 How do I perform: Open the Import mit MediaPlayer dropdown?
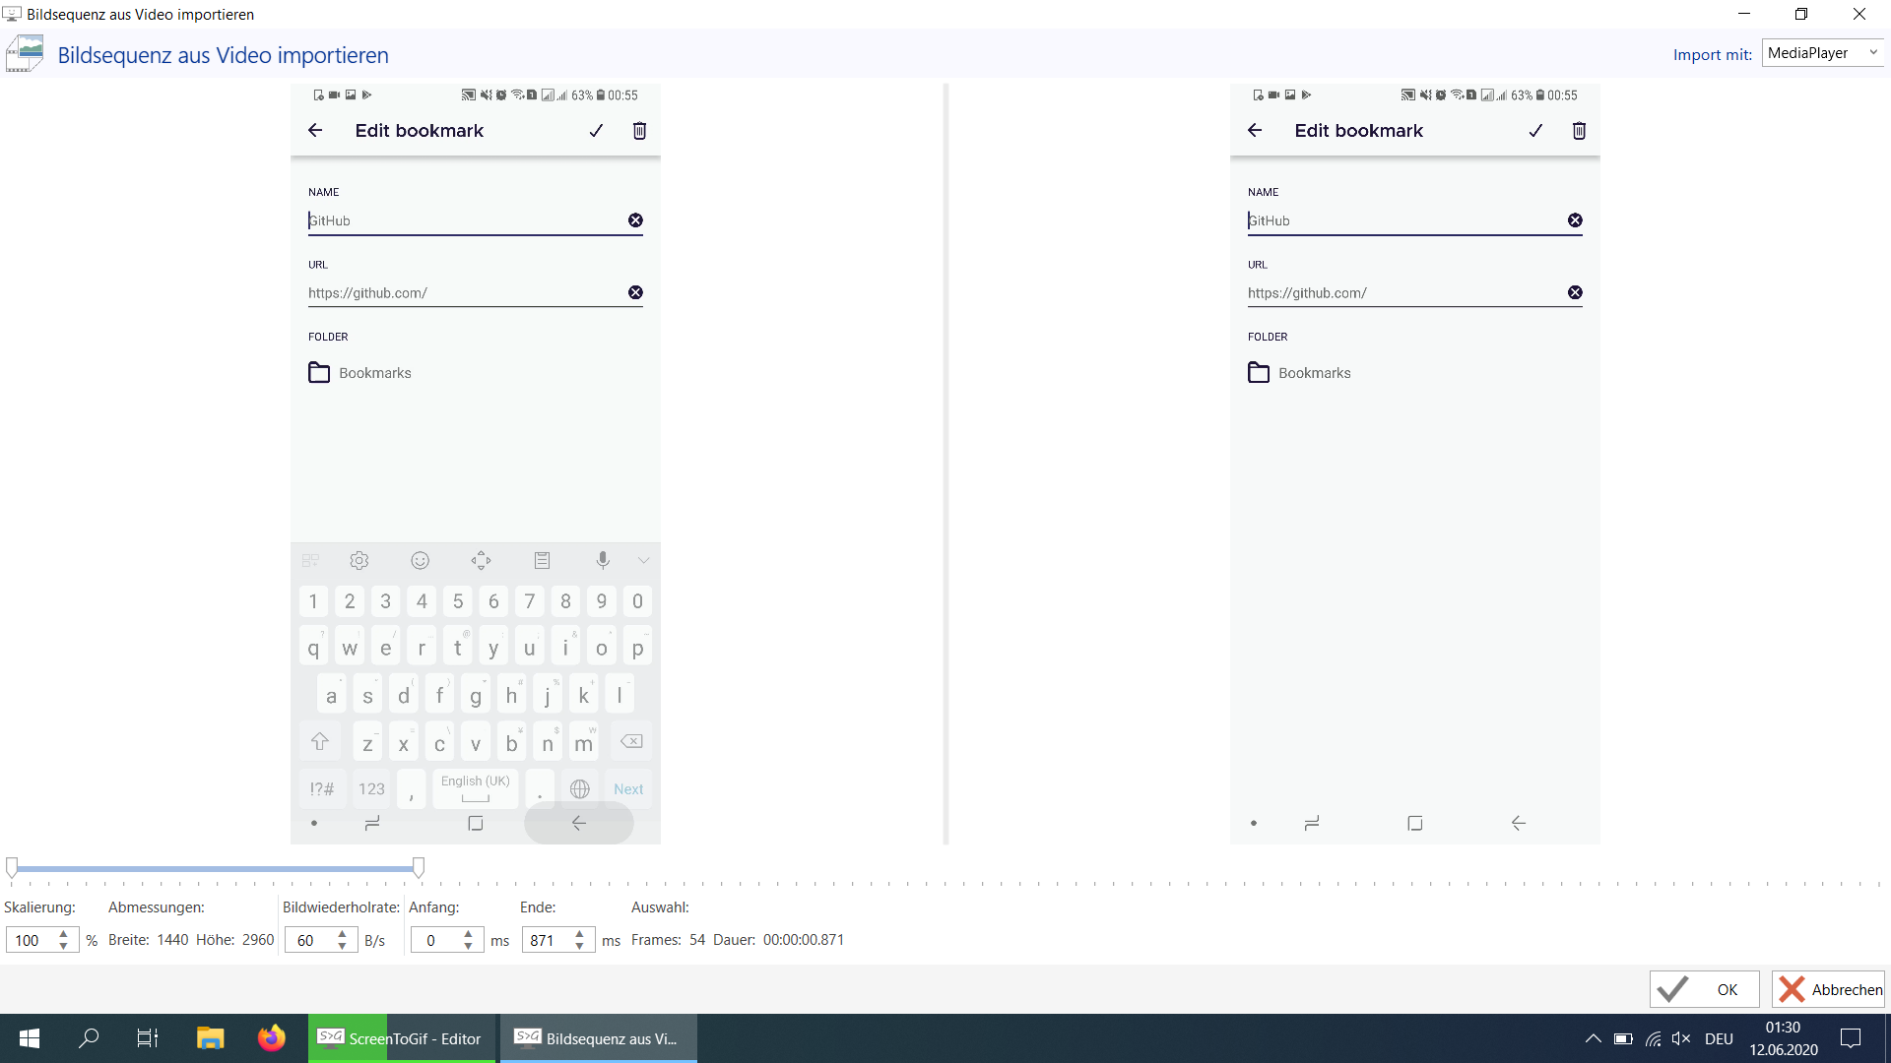click(1822, 53)
